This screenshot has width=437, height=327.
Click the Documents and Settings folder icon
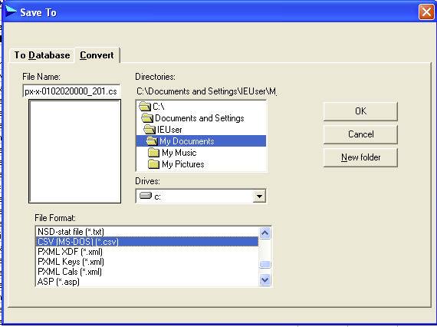pyautogui.click(x=147, y=118)
